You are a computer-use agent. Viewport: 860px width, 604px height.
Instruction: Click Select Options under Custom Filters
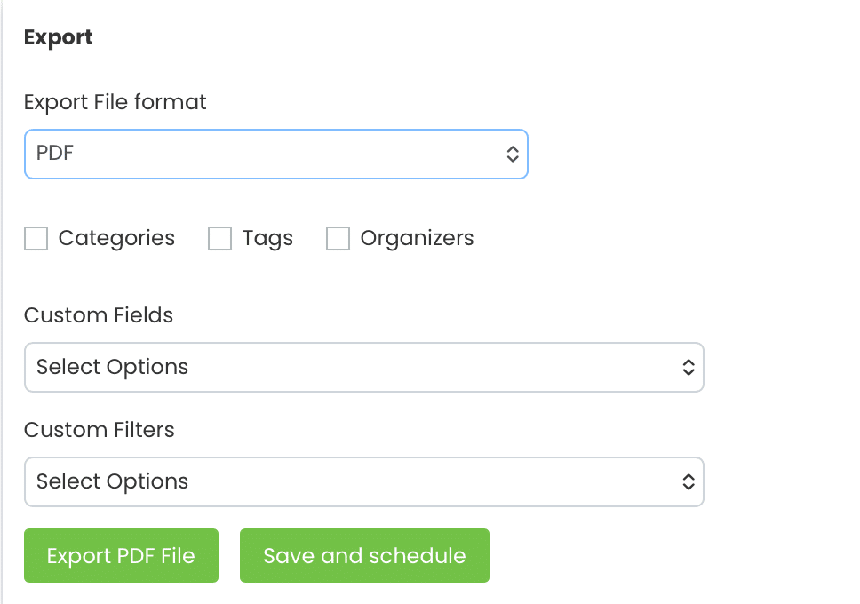110,481
